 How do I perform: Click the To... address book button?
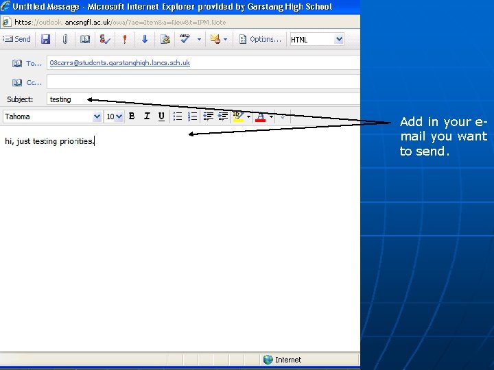coord(27,63)
